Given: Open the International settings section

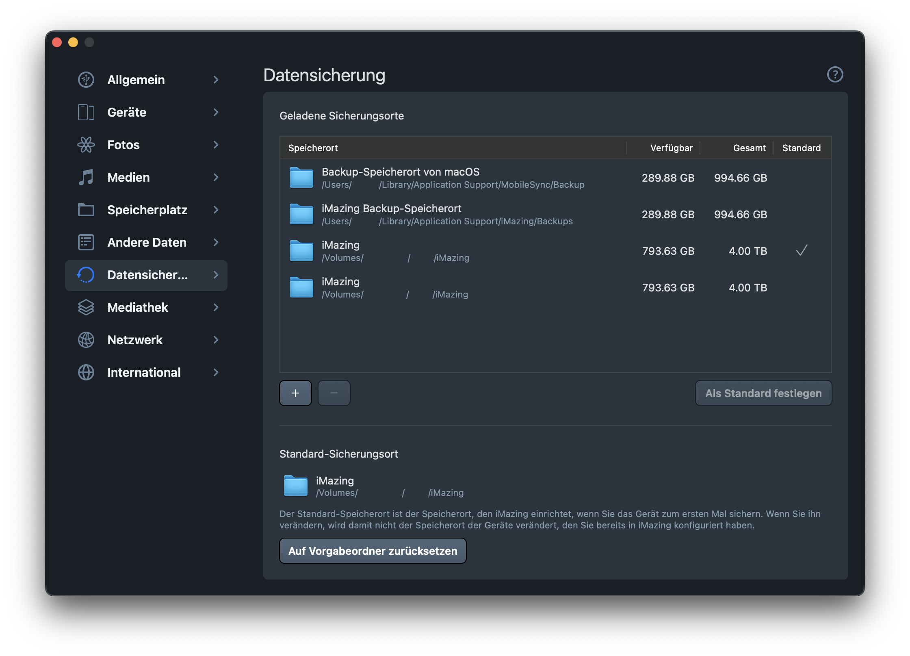Looking at the screenshot, I should 144,372.
